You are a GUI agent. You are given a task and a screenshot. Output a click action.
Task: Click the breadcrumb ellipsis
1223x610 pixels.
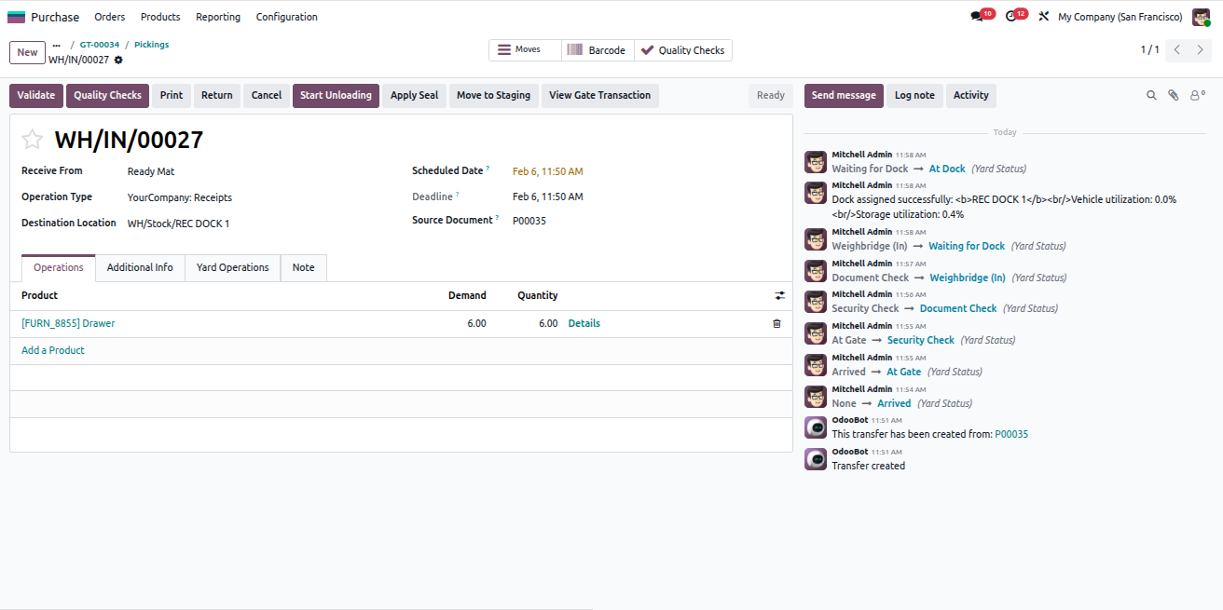pyautogui.click(x=57, y=45)
